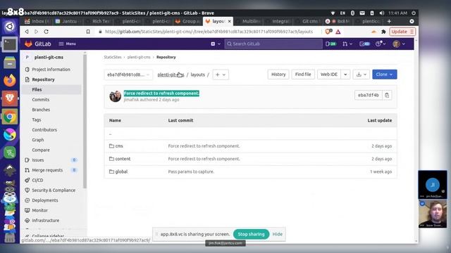Viewport: 451px width, 253px height.
Task: Click StaticSites in the breadcrumb
Action: coord(113,57)
